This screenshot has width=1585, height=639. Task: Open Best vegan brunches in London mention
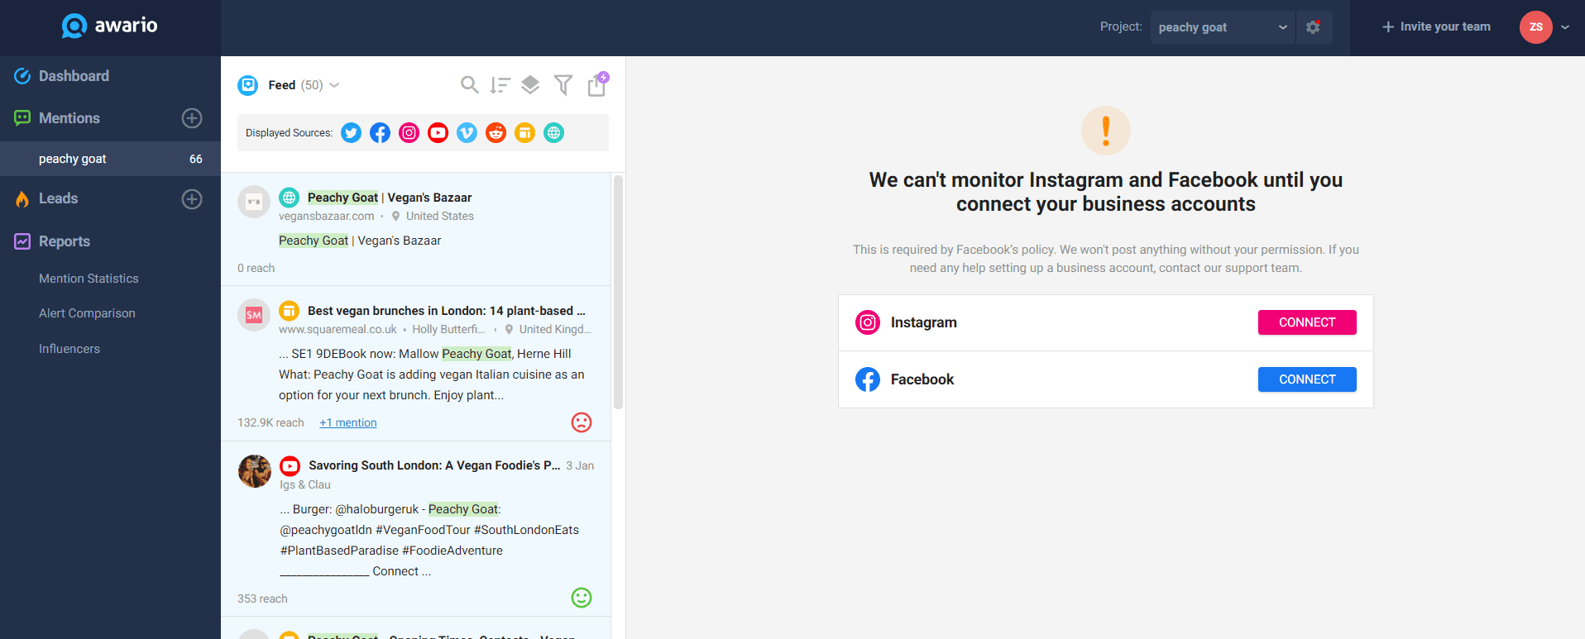447,311
